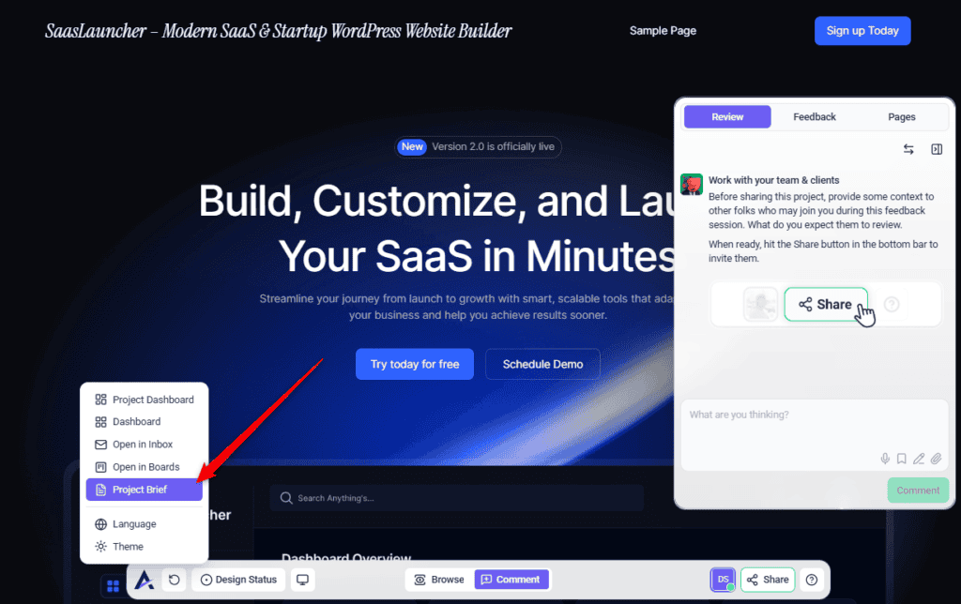Switch to Comment mode
The width and height of the screenshot is (961, 604).
[x=511, y=580]
